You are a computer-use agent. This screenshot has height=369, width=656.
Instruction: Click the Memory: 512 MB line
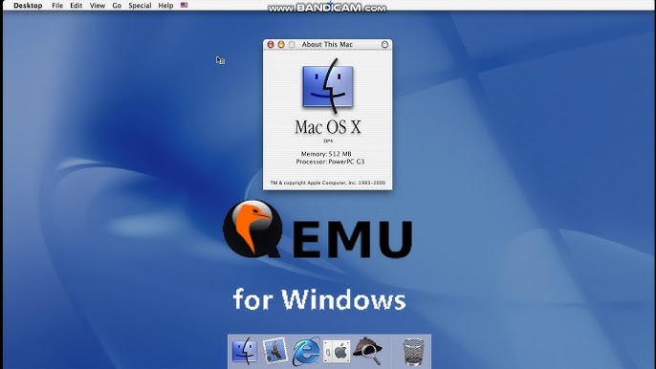coord(326,154)
